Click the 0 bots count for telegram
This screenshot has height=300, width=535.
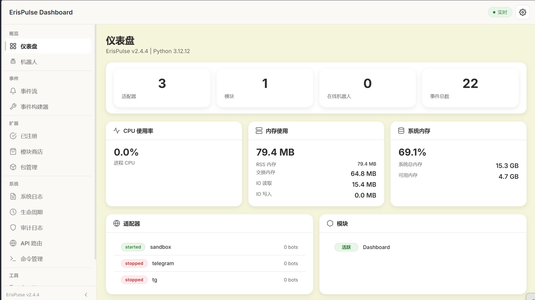click(291, 263)
